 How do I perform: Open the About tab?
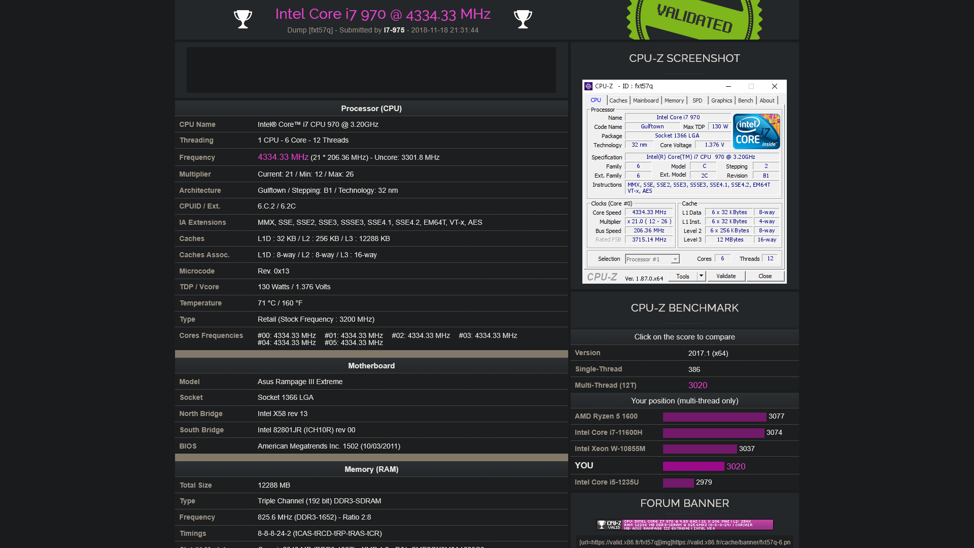(x=767, y=100)
